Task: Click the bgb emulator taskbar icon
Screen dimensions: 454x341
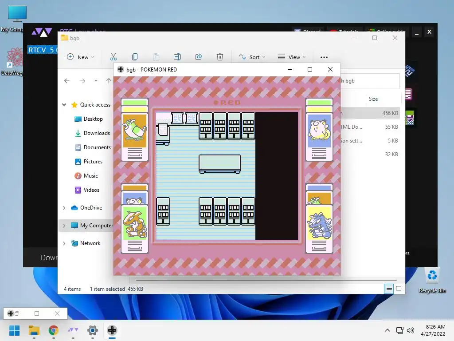Action: click(x=112, y=330)
